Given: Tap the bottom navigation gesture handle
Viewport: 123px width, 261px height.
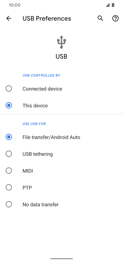Looking at the screenshot, I should pyautogui.click(x=61, y=259).
